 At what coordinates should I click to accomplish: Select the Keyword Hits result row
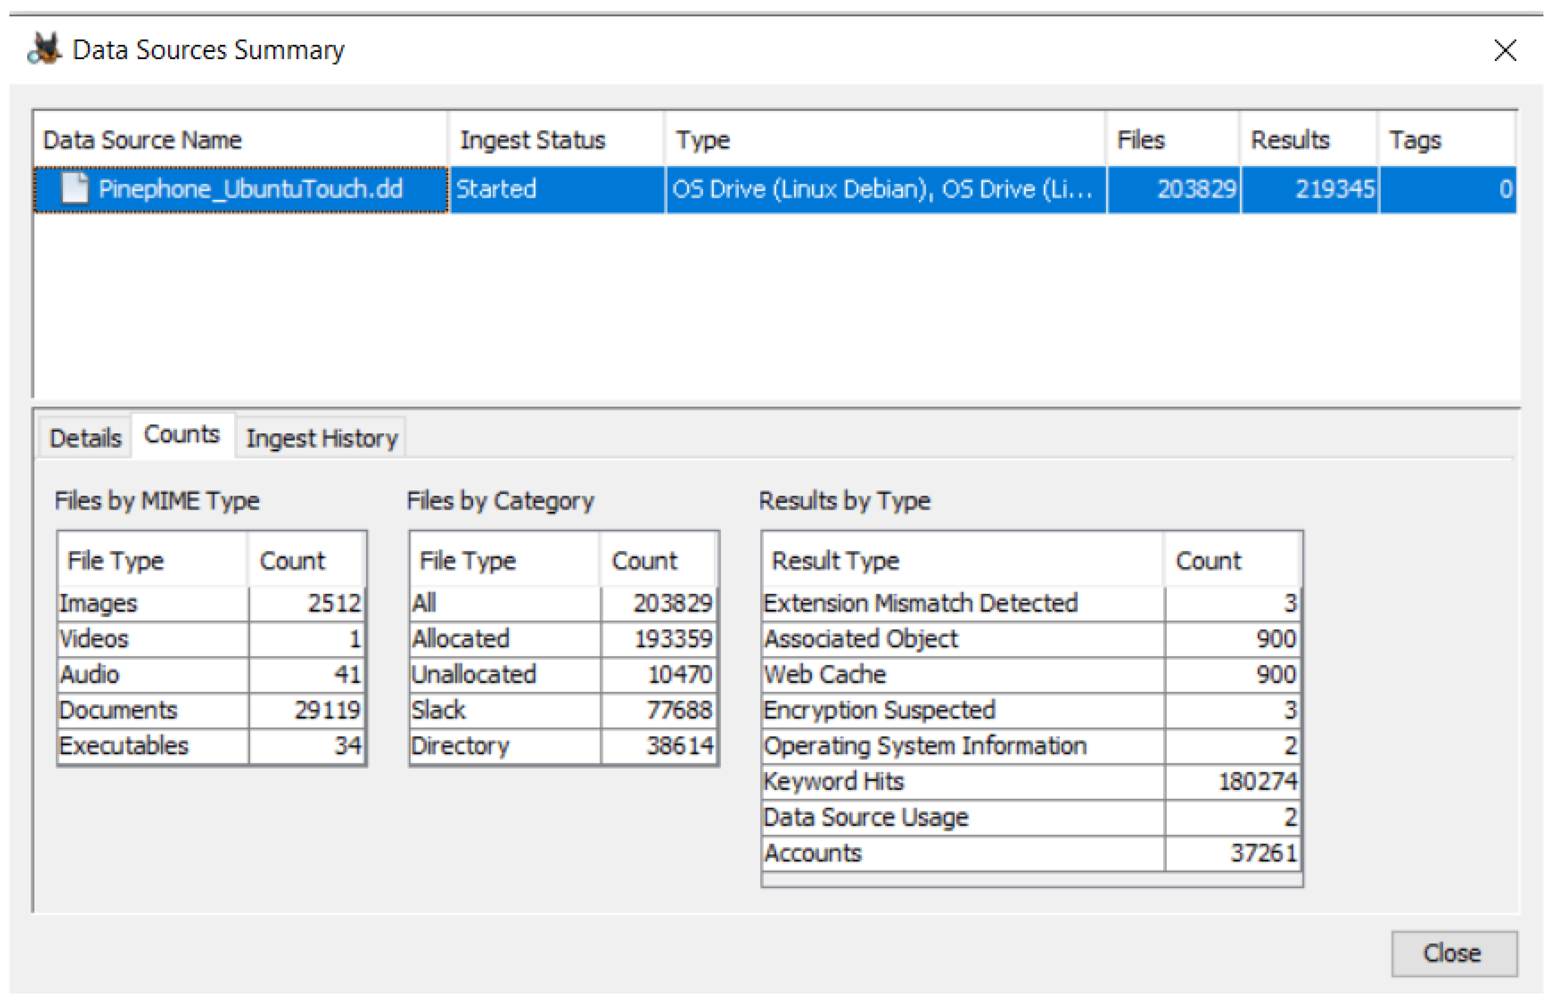(x=1032, y=782)
